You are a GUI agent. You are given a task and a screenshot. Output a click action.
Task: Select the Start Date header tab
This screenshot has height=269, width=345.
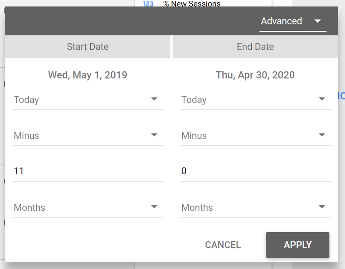click(x=88, y=47)
